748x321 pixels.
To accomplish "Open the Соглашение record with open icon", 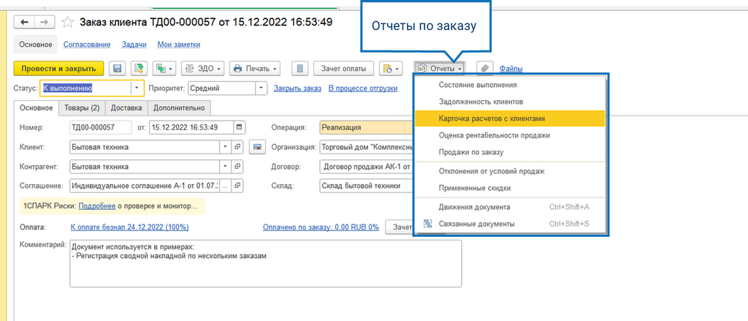I will pos(237,185).
